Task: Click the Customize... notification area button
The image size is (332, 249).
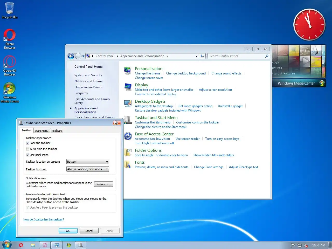Action: pyautogui.click(x=103, y=184)
